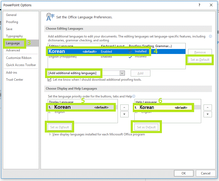The width and height of the screenshot is (219, 181).
Task: Click the Proofing column header
Action: click(x=157, y=46)
